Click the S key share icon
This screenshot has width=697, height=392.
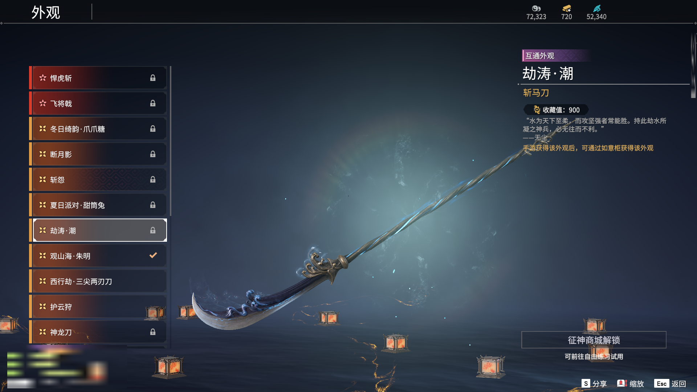(x=586, y=383)
